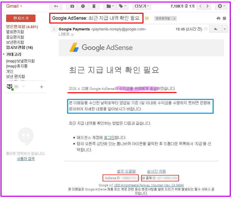Delete the email with trash icon
231x197 pixels.
point(94,6)
